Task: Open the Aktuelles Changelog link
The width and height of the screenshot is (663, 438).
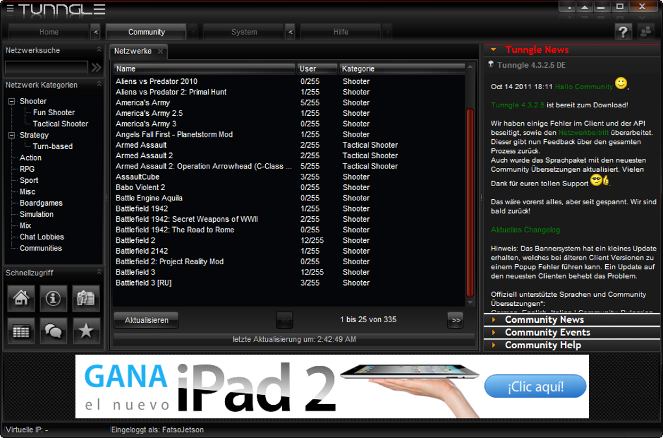Action: coord(525,230)
